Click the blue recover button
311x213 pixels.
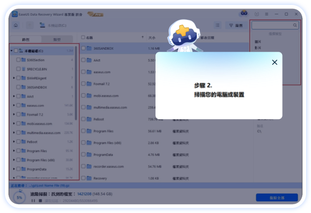point(276,197)
